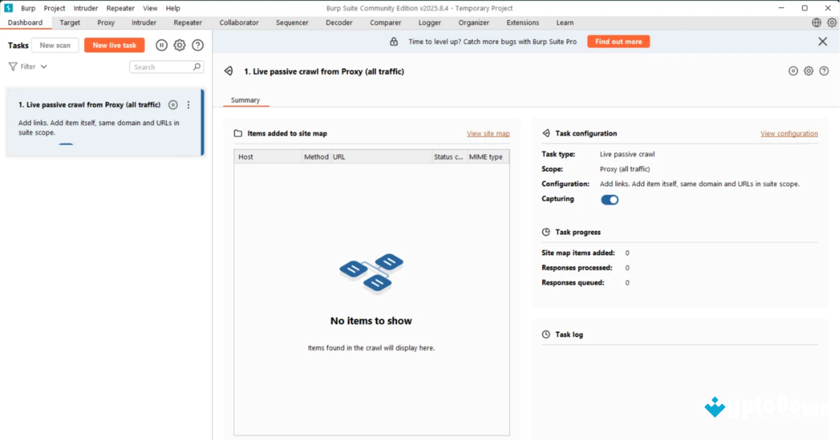The width and height of the screenshot is (840, 440).
Task: Switch to the Decoder tab
Action: pos(339,22)
